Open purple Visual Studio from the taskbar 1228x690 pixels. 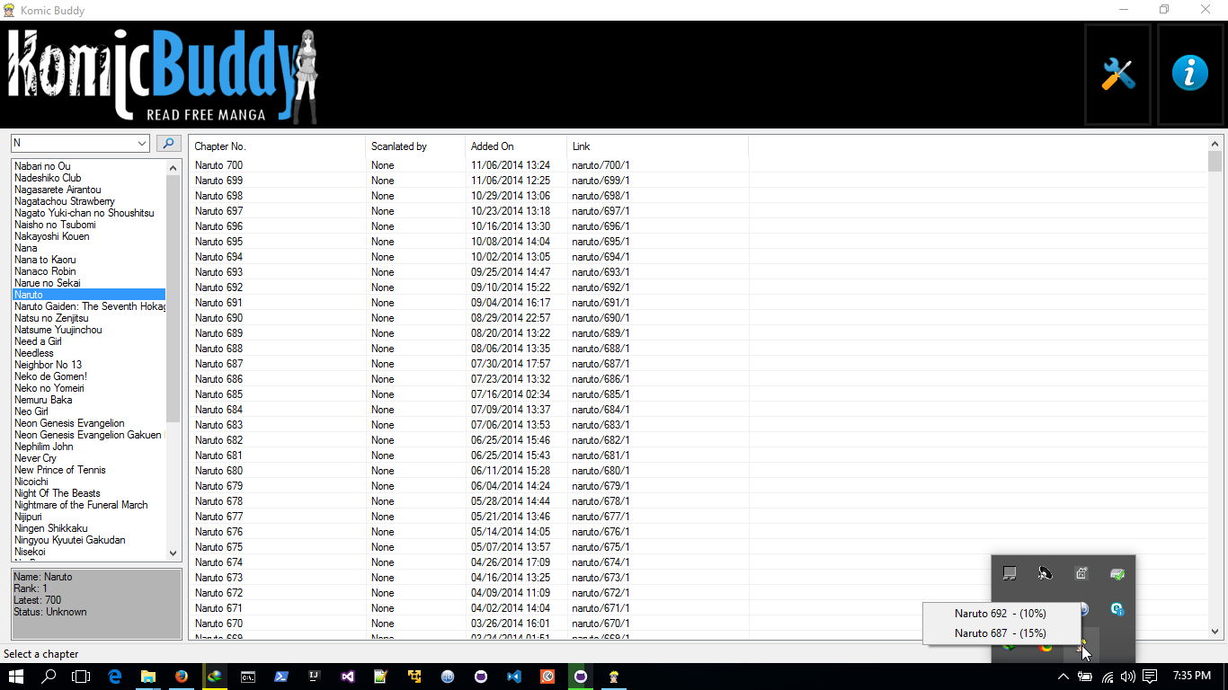coord(348,677)
